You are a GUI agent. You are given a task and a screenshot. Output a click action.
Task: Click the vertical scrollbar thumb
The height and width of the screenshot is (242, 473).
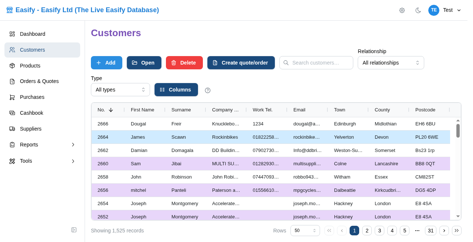click(458, 131)
